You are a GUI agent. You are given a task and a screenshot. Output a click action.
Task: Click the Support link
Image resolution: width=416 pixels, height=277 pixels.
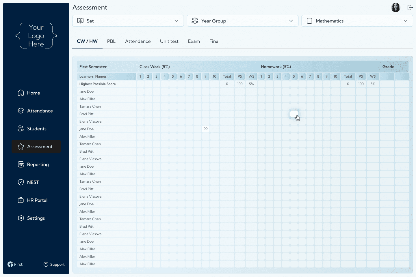pyautogui.click(x=54, y=264)
